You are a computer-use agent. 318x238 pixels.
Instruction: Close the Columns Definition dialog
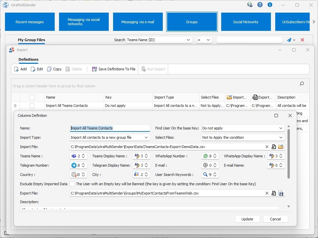290,116
